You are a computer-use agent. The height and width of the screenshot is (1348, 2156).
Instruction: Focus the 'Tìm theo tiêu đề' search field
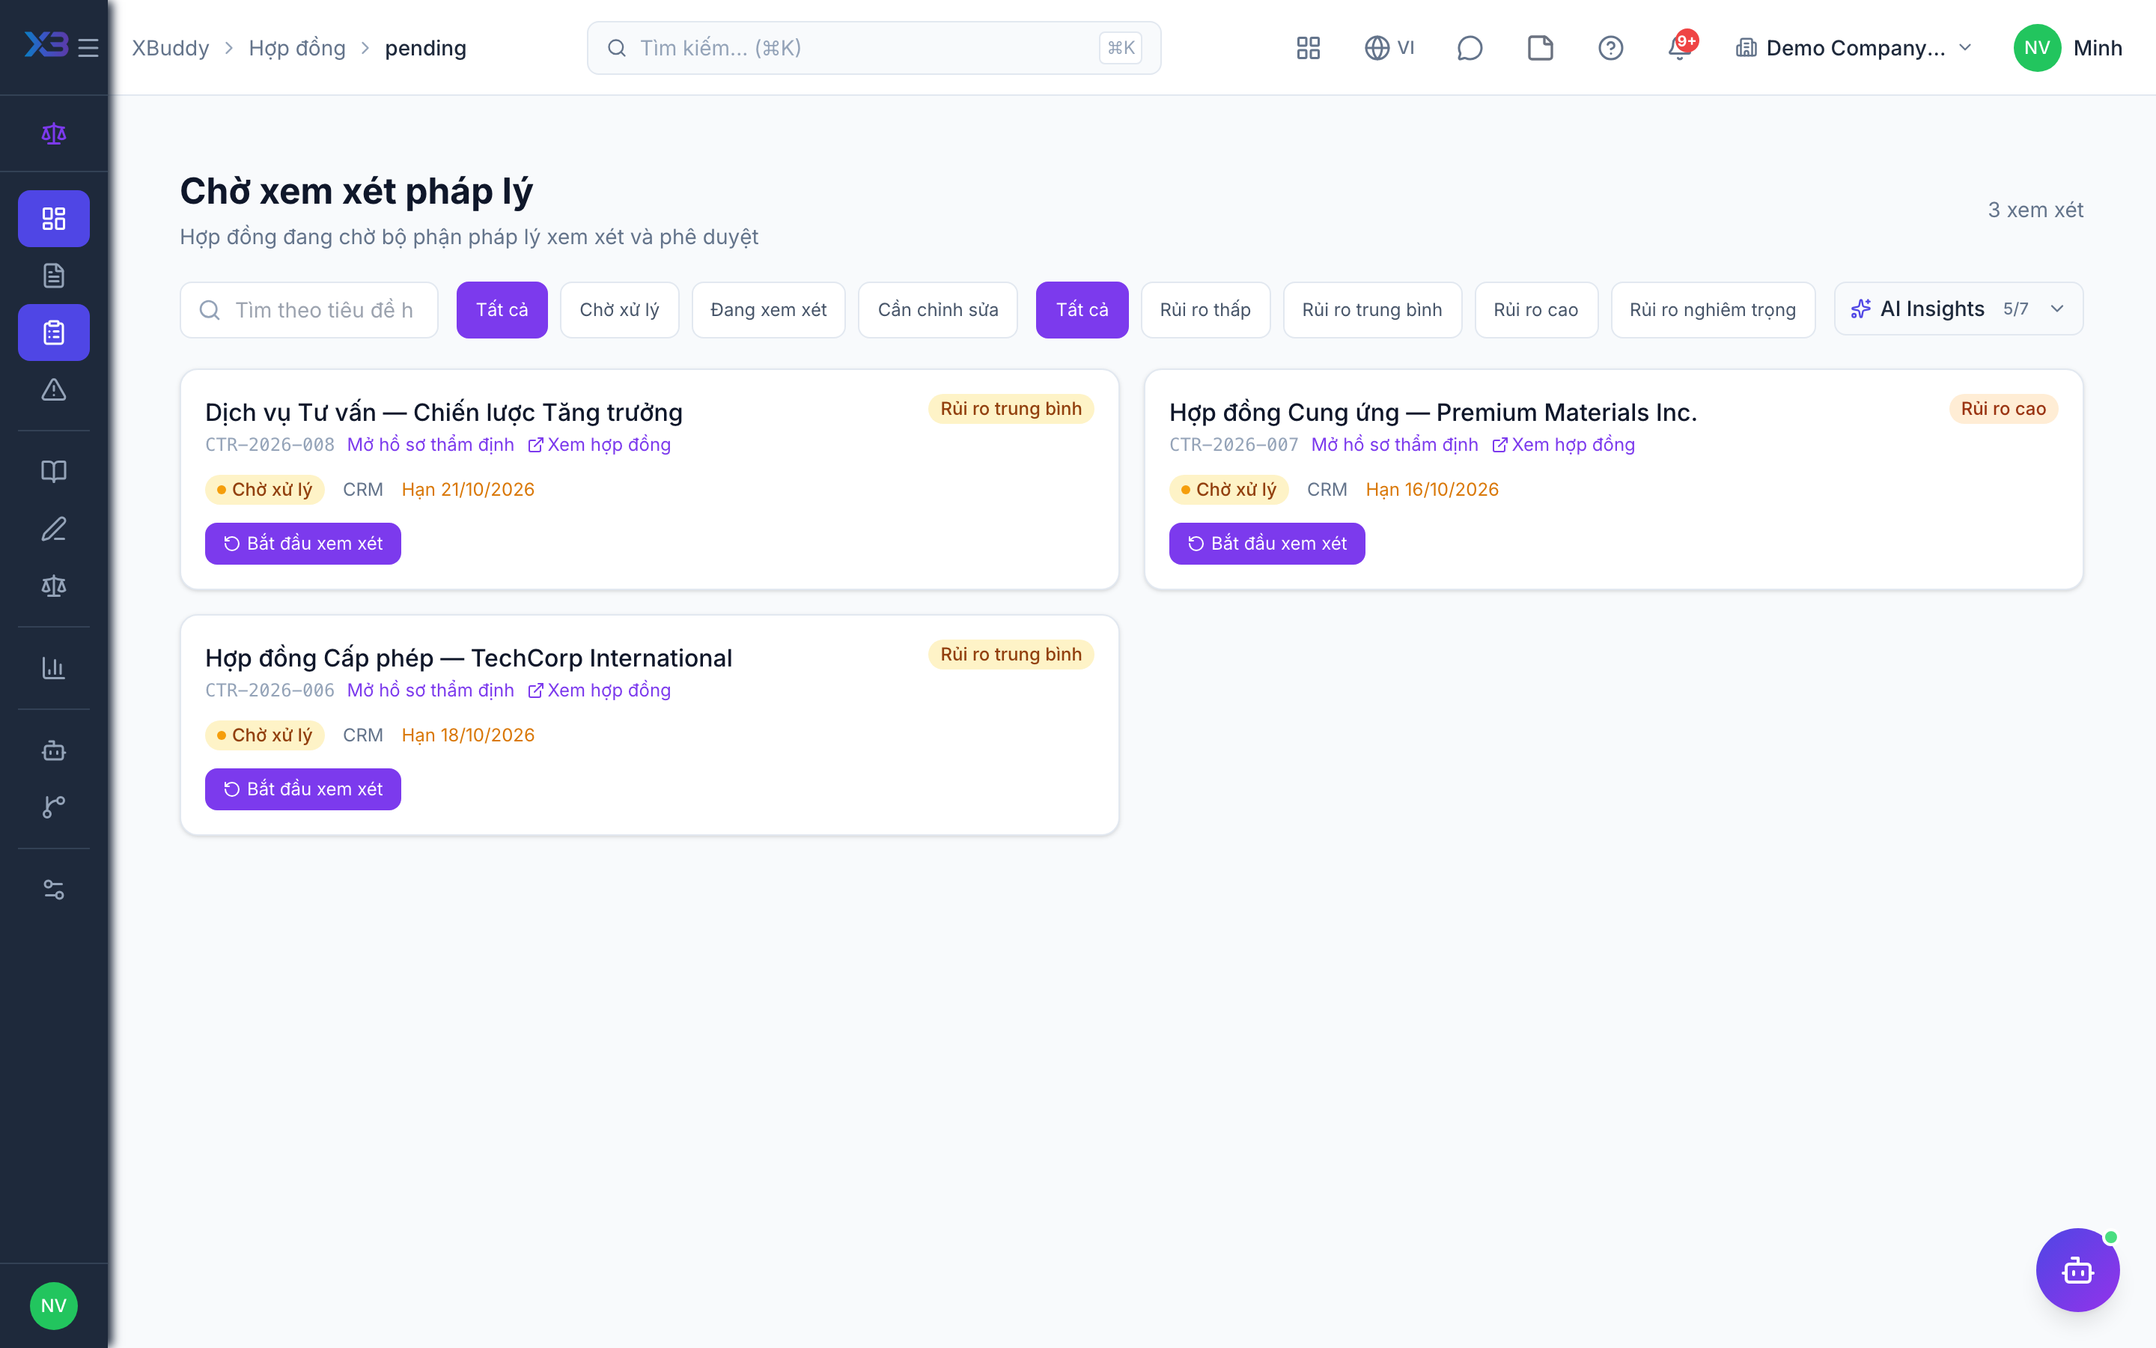(309, 309)
